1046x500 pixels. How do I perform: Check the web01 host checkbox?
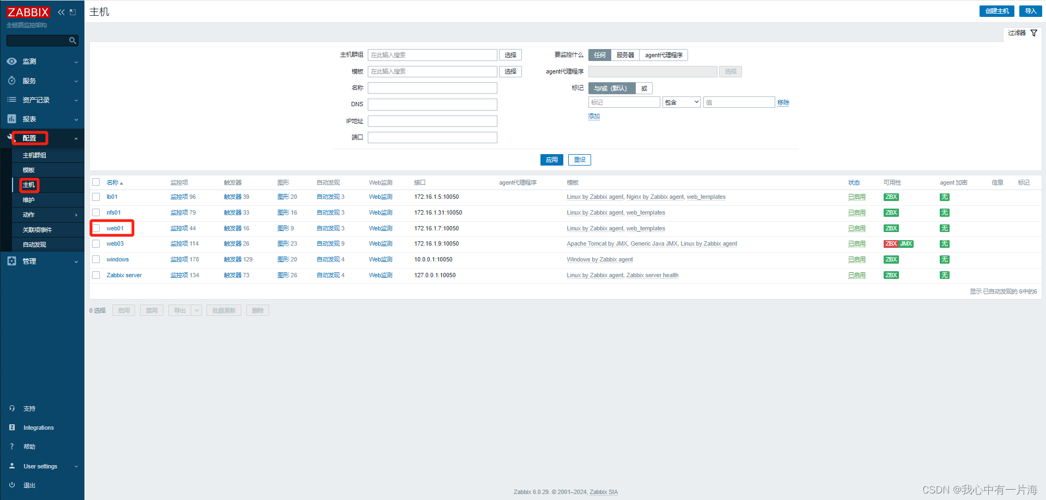[96, 228]
